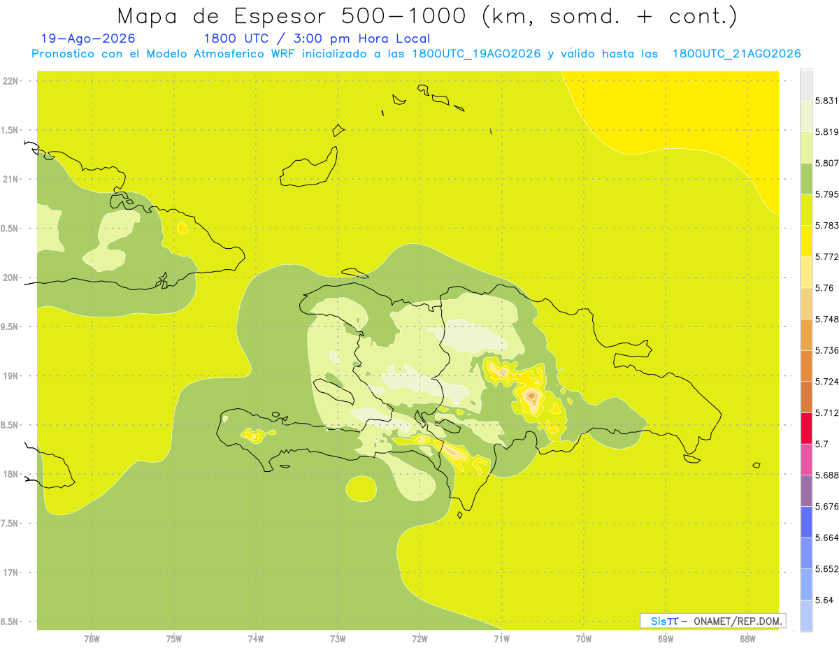Select the orange legend band between 5.724 and 5.736
The height and width of the screenshot is (648, 839).
pos(806,366)
